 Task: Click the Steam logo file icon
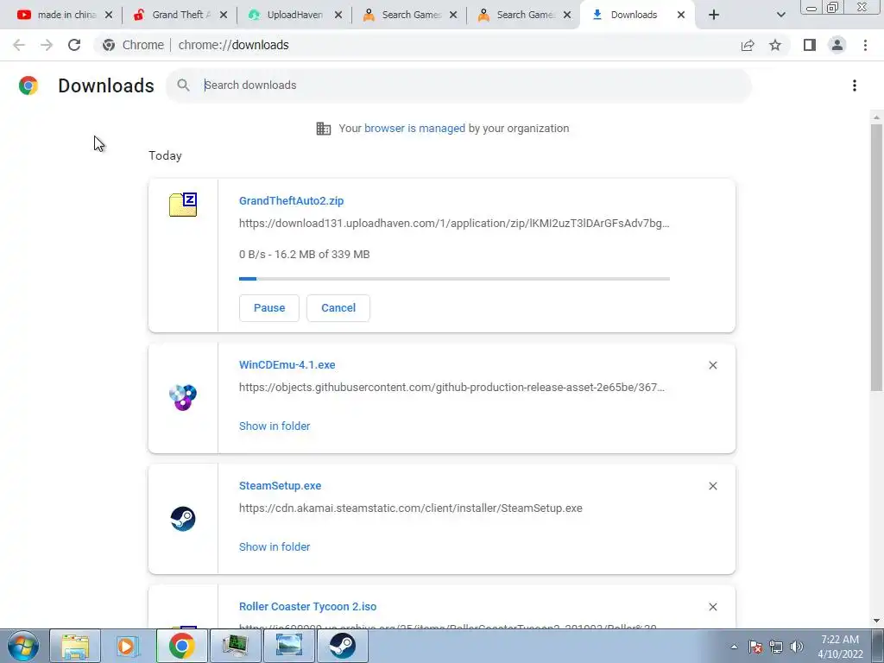coord(183,519)
